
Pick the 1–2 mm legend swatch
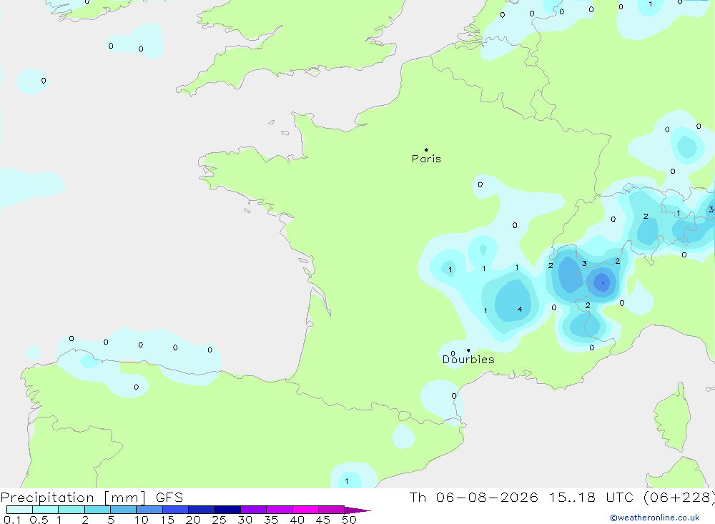pos(71,510)
